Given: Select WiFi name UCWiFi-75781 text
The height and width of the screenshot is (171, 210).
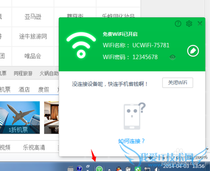Looking at the screenshot, I should pyautogui.click(x=151, y=45).
